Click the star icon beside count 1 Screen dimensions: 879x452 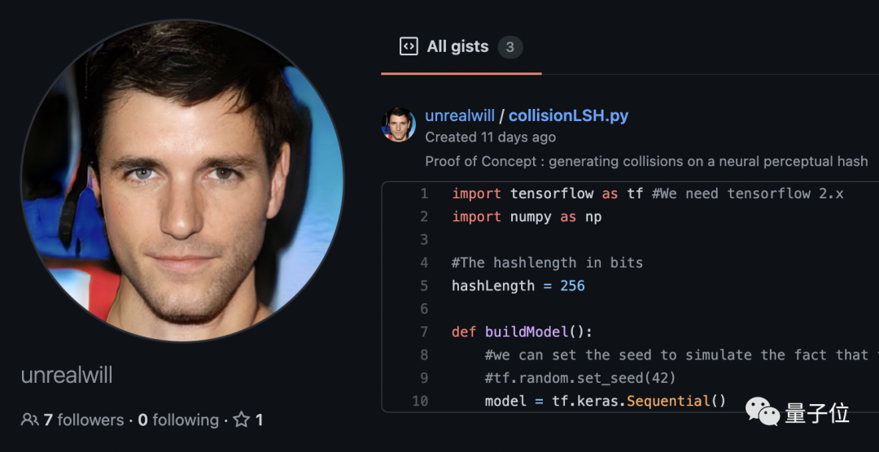242,420
